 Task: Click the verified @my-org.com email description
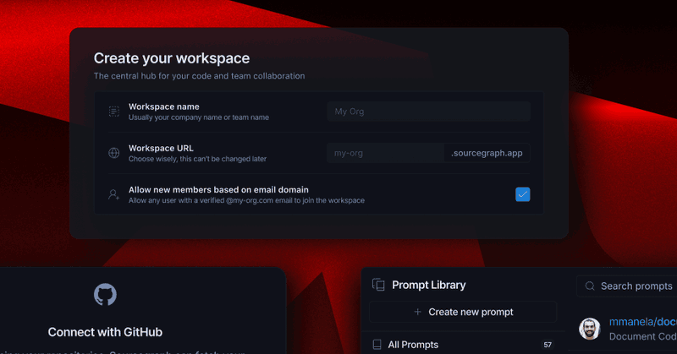(246, 200)
